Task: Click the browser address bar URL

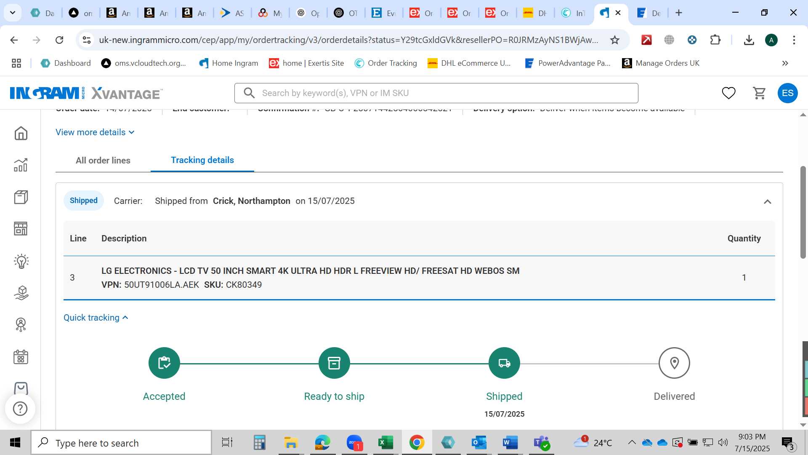Action: [x=348, y=40]
